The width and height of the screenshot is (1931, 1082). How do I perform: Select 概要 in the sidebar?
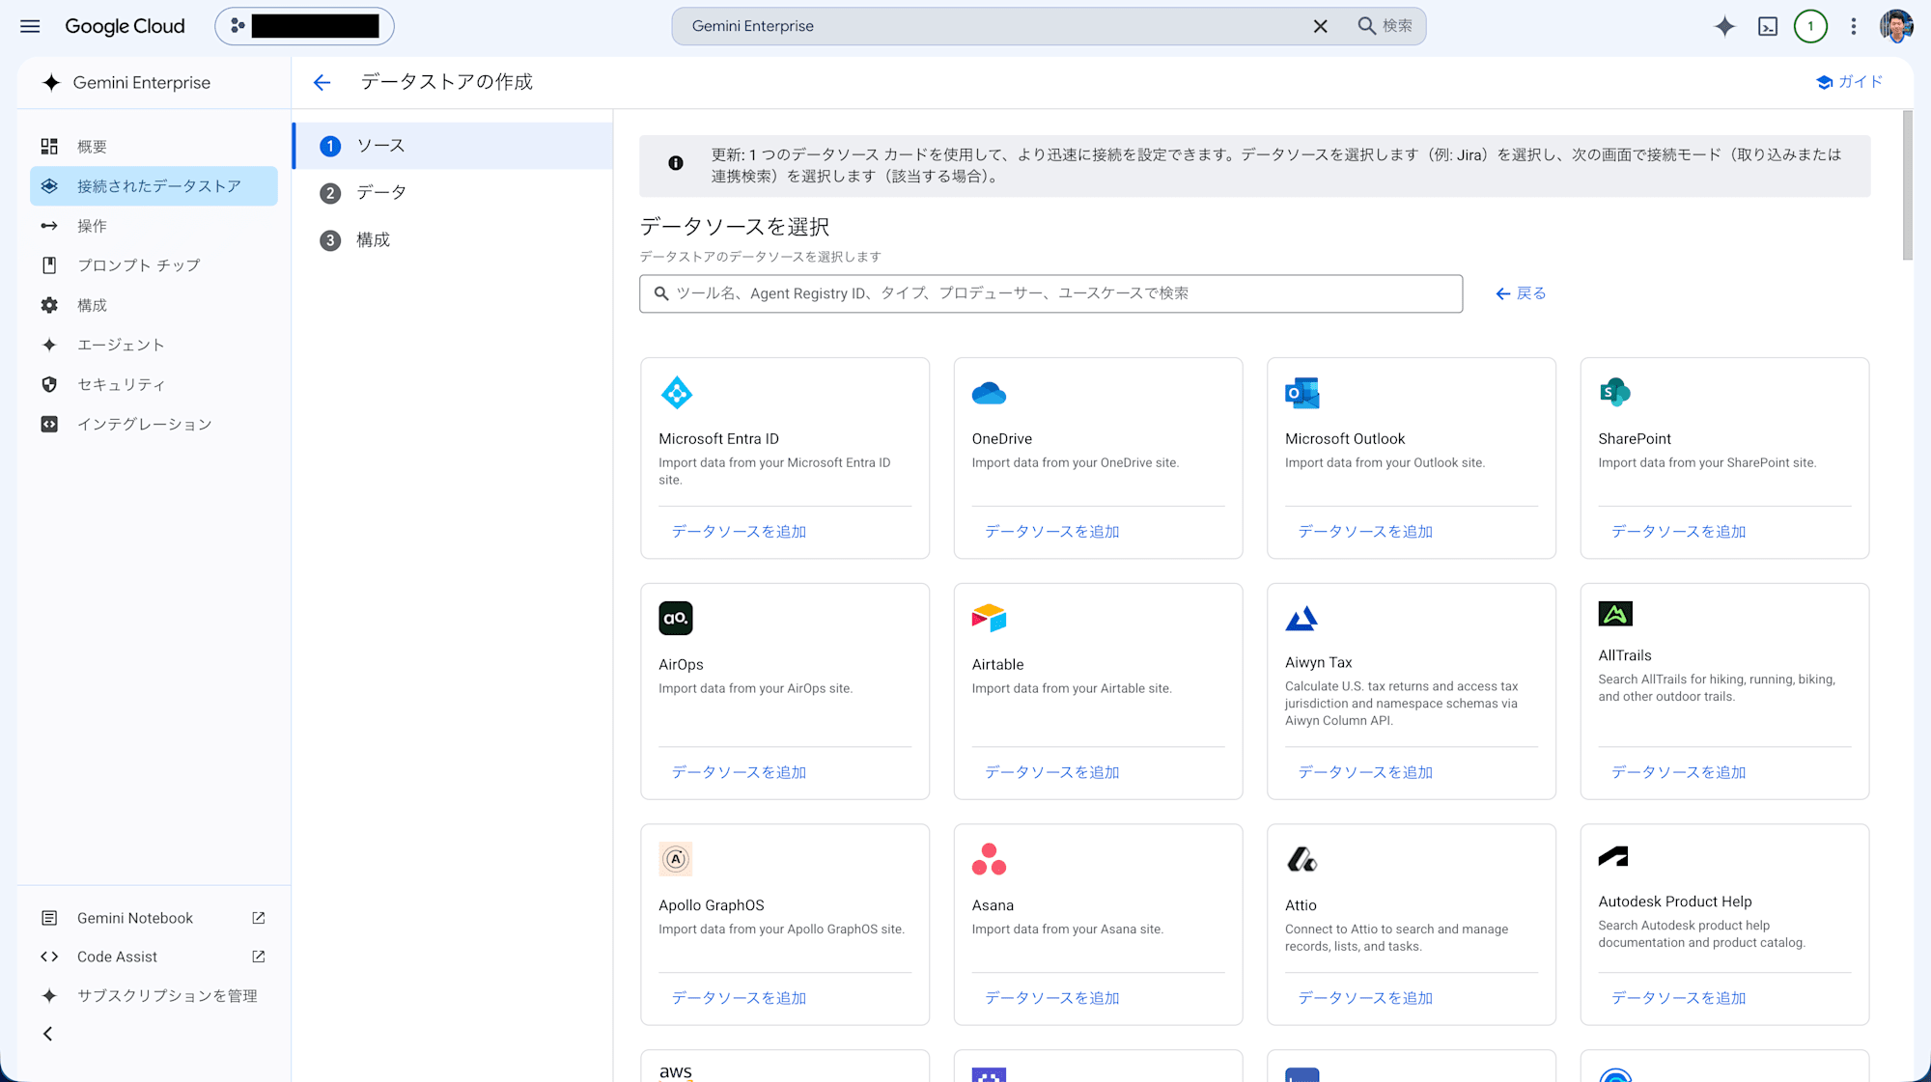[x=154, y=146]
